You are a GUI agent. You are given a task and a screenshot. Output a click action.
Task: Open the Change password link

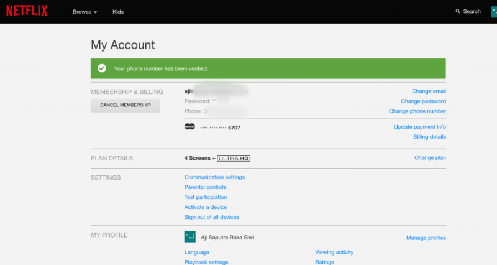[x=423, y=101]
